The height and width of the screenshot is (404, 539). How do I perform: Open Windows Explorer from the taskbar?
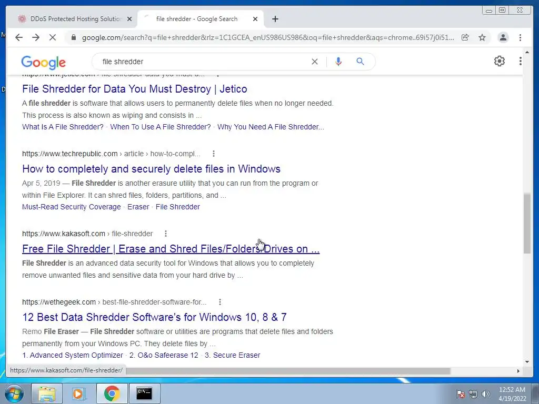[x=47, y=393]
